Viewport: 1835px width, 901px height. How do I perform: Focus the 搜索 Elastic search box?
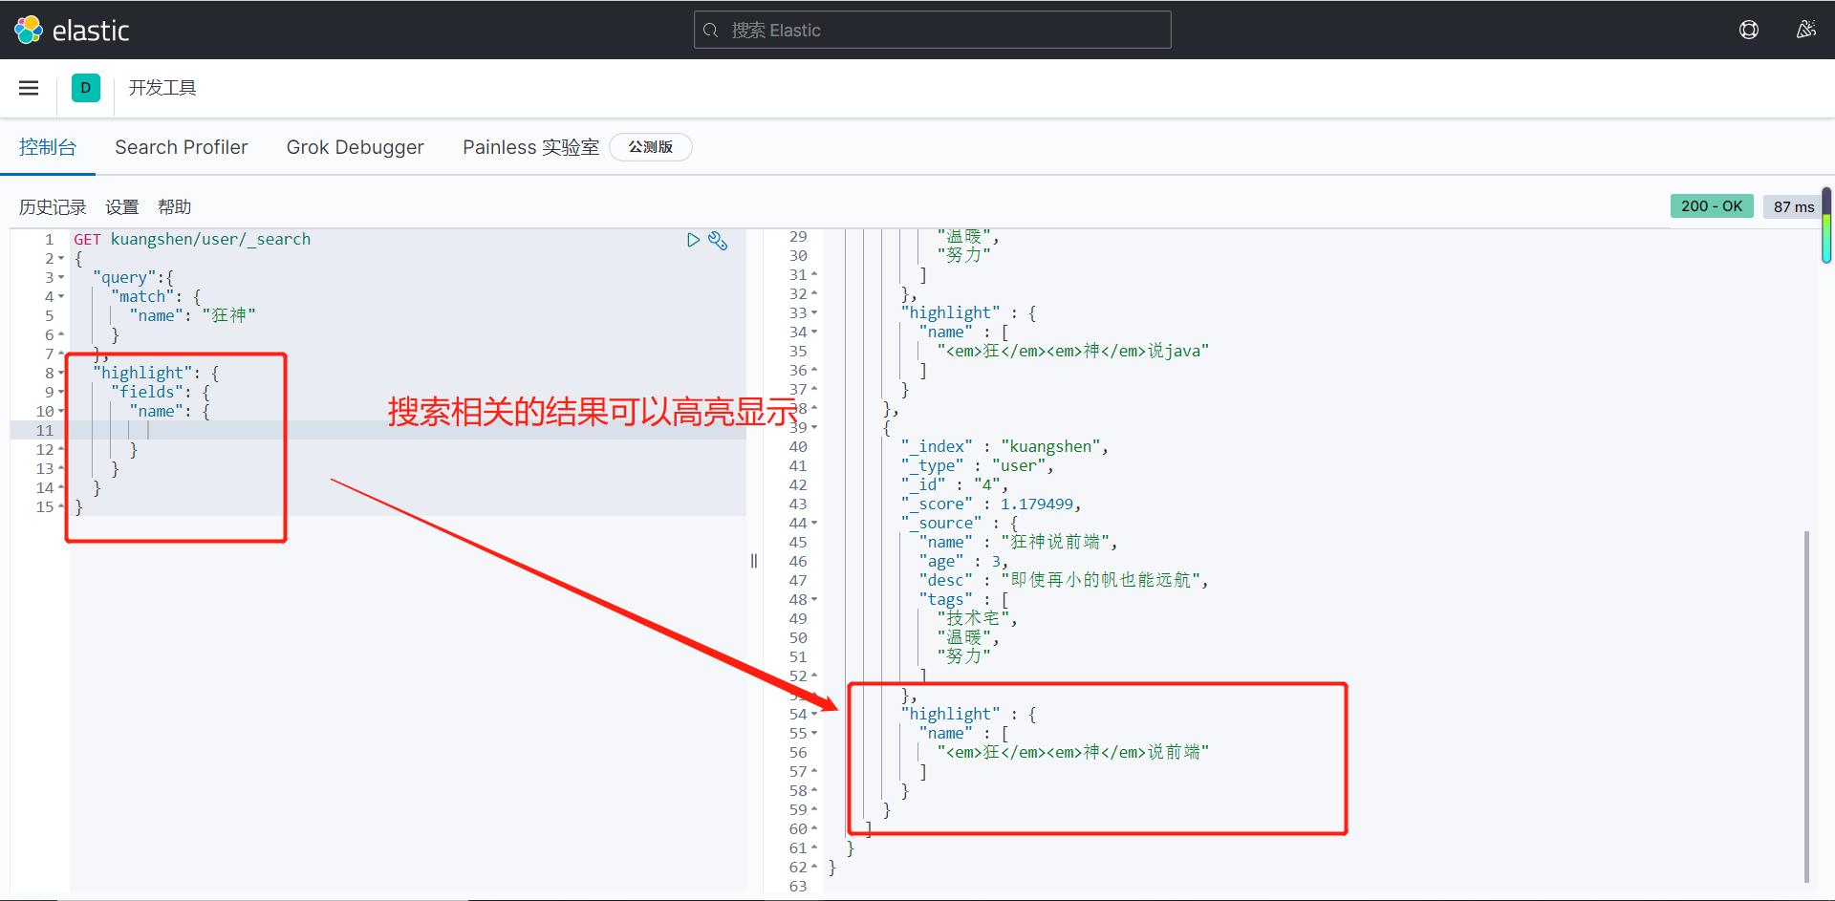932,30
